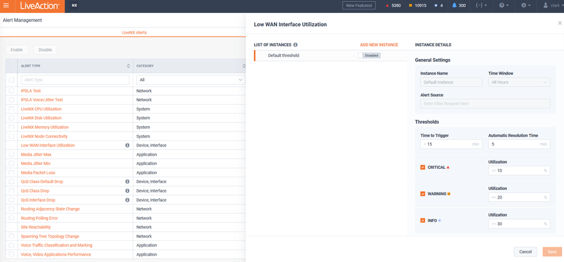The width and height of the screenshot is (564, 262).
Task: Click the Critical Utilization field
Action: tap(519, 171)
